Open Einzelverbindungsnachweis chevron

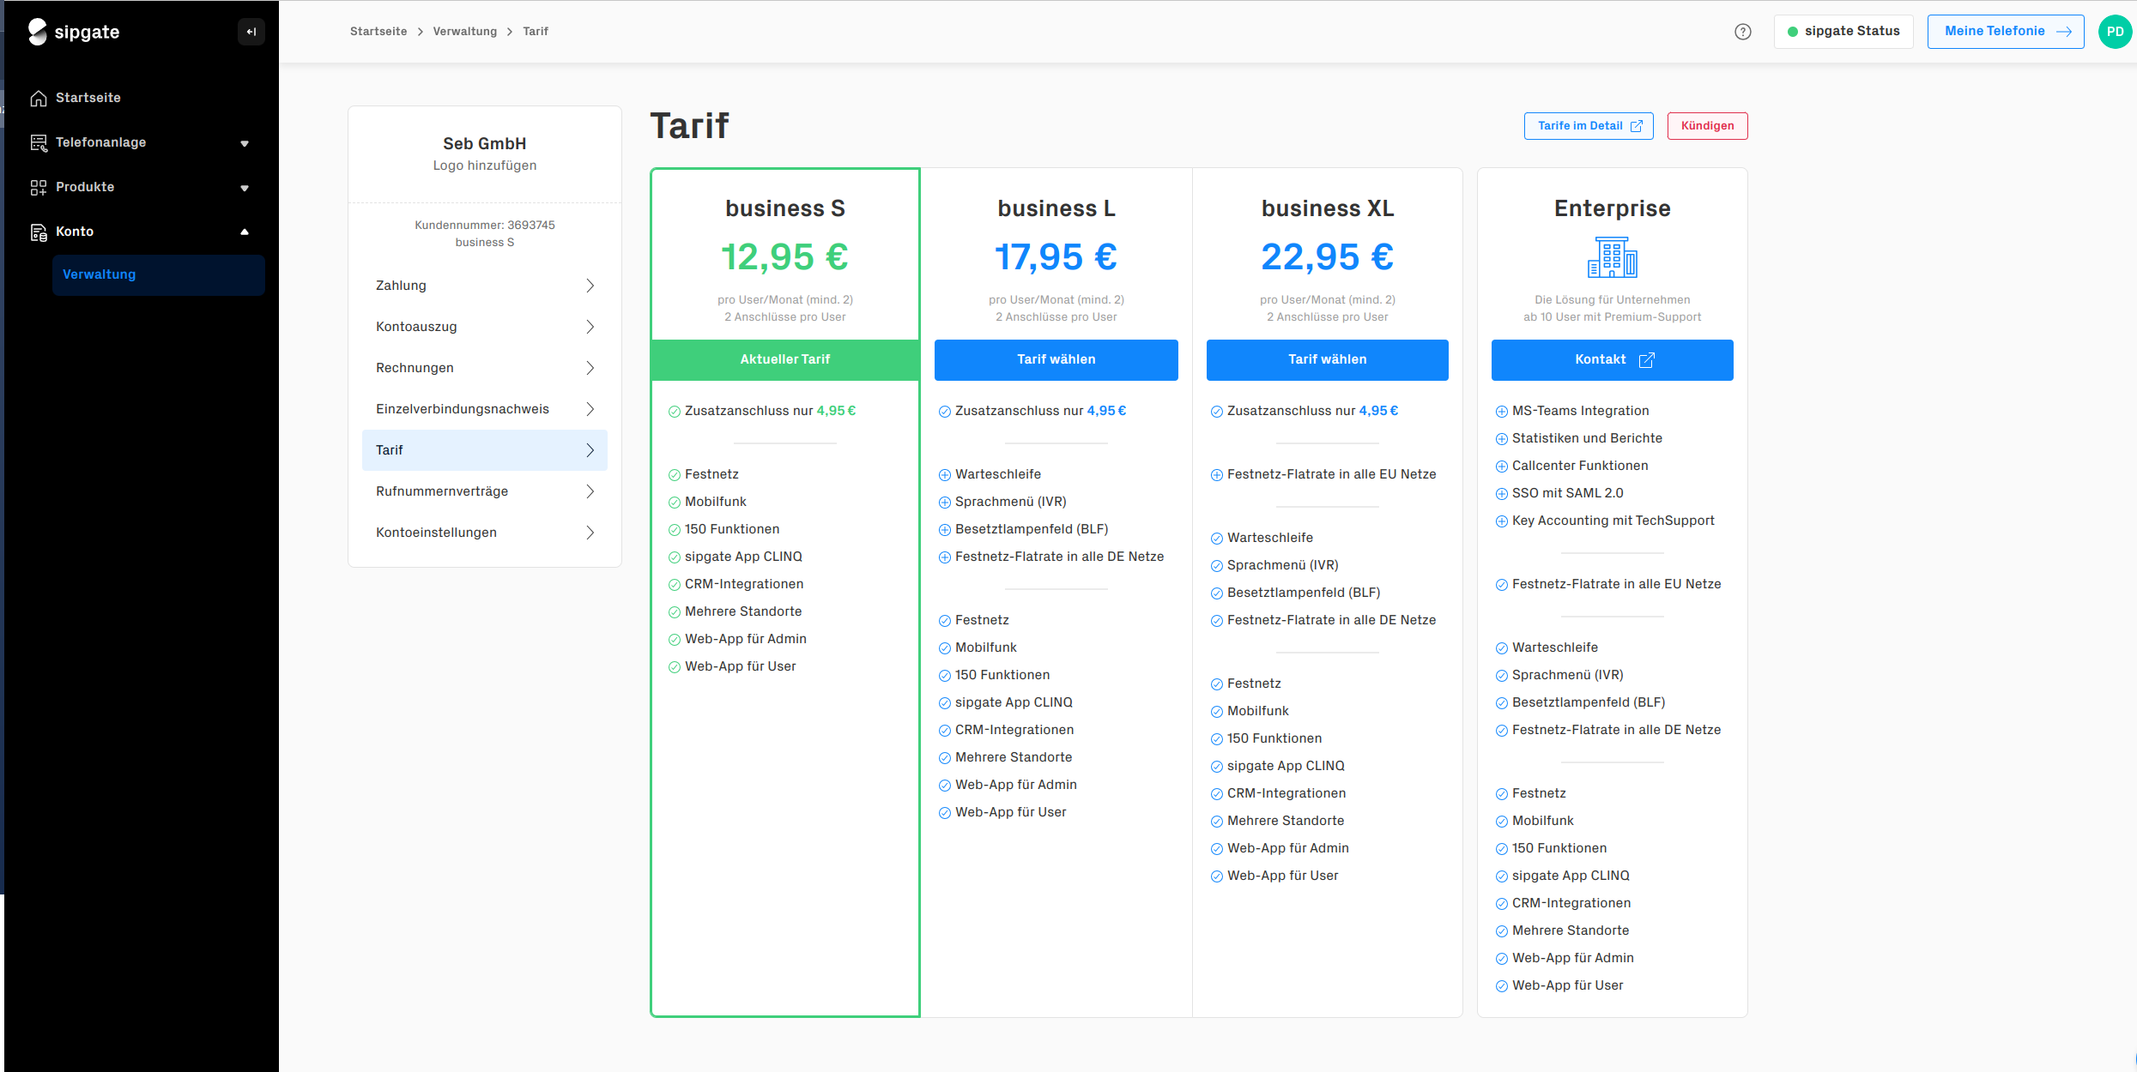pyautogui.click(x=590, y=409)
